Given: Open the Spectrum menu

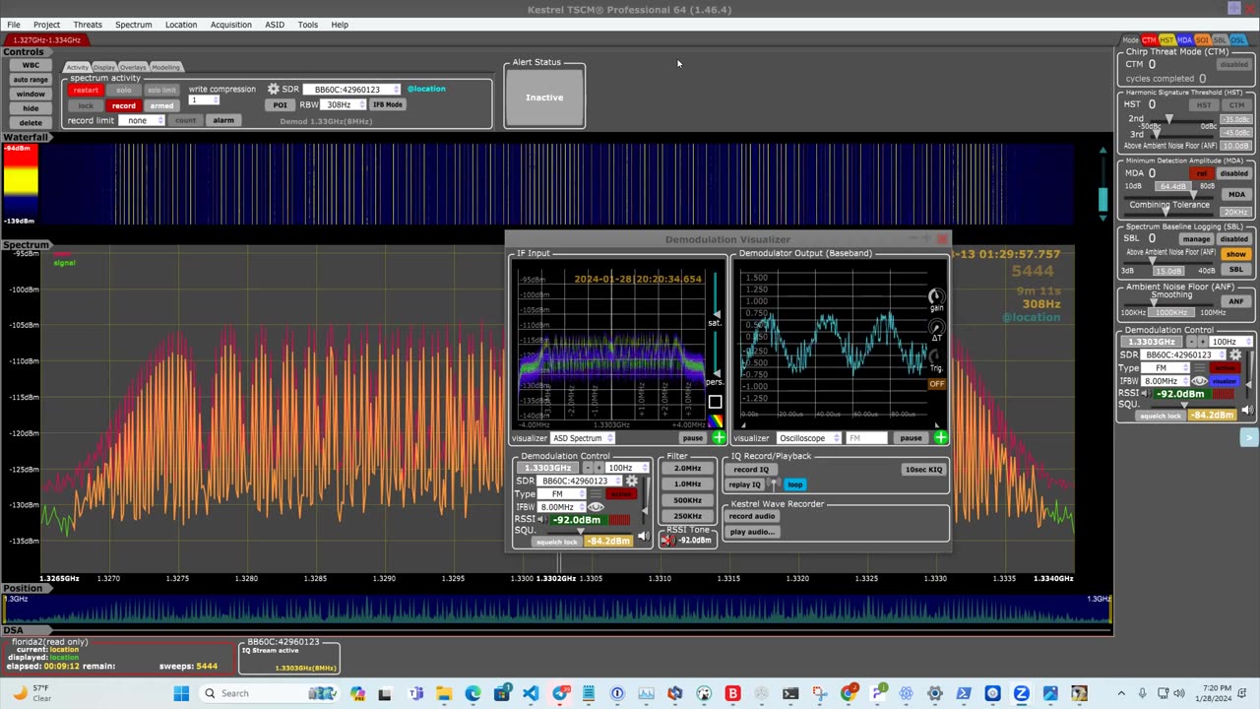Looking at the screenshot, I should click(133, 24).
